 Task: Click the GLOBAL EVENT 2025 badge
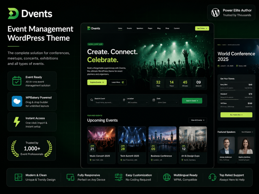point(95,44)
